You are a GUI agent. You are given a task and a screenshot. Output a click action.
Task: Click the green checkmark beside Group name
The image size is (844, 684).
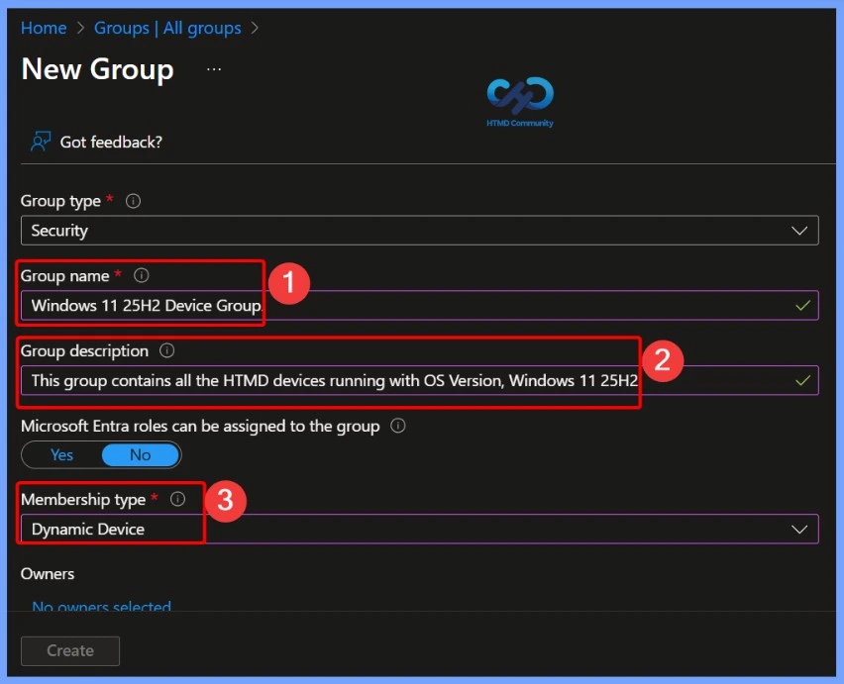(800, 306)
